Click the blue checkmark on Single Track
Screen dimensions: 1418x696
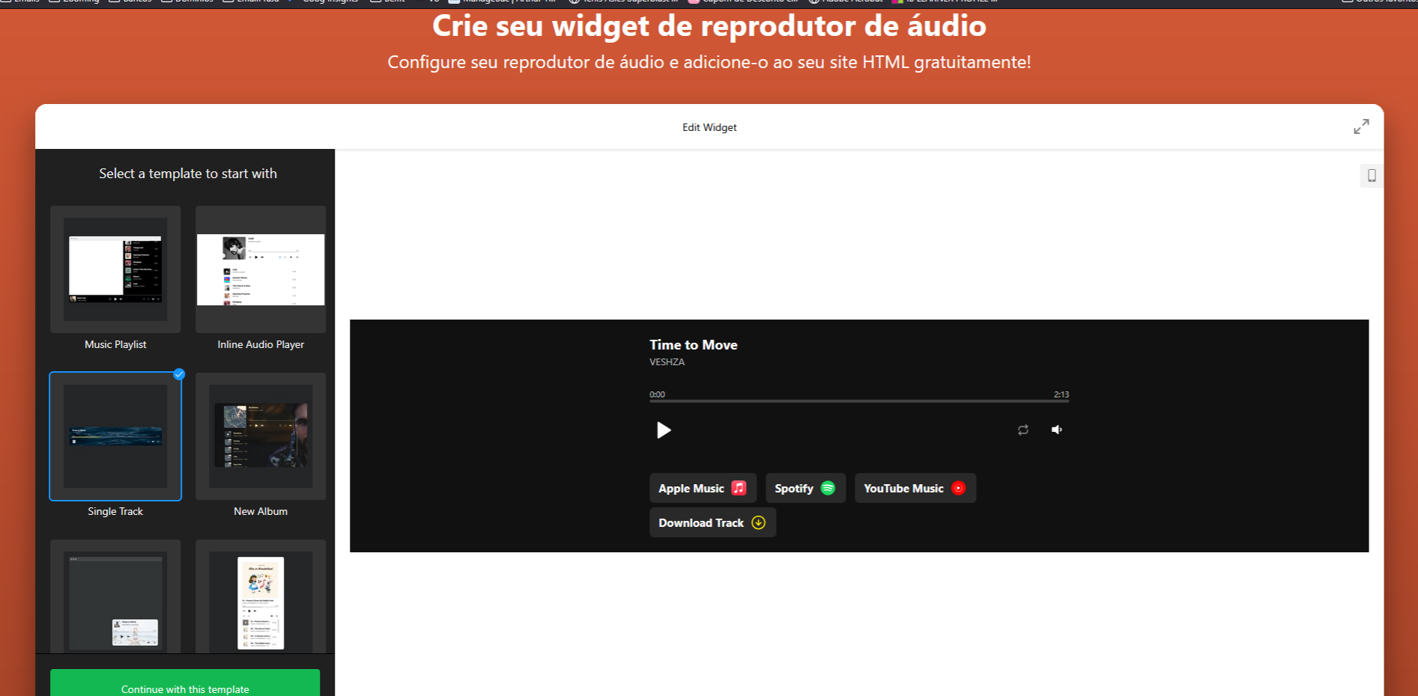(x=179, y=374)
